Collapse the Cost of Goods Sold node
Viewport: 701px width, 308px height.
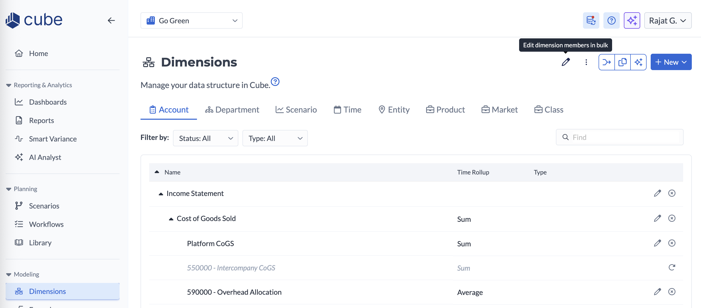[171, 219]
